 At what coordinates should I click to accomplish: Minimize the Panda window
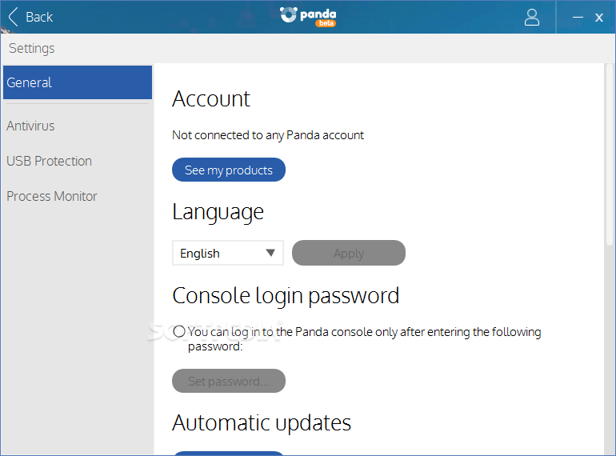[x=578, y=18]
